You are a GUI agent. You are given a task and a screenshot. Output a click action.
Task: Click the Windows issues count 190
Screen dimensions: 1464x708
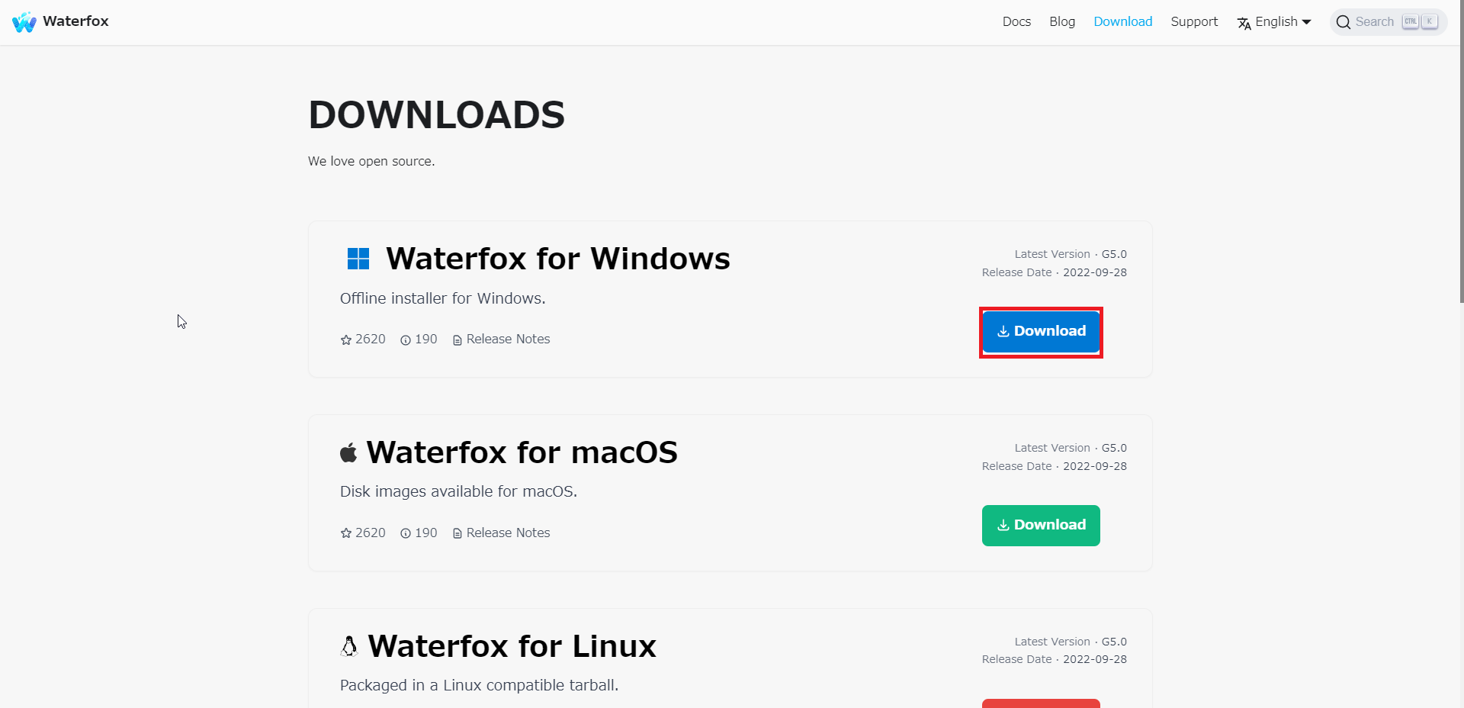(x=419, y=340)
